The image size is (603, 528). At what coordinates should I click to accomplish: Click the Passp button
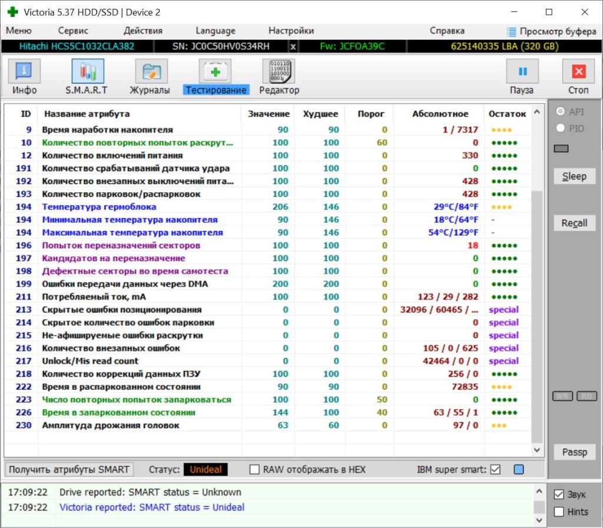pos(575,452)
